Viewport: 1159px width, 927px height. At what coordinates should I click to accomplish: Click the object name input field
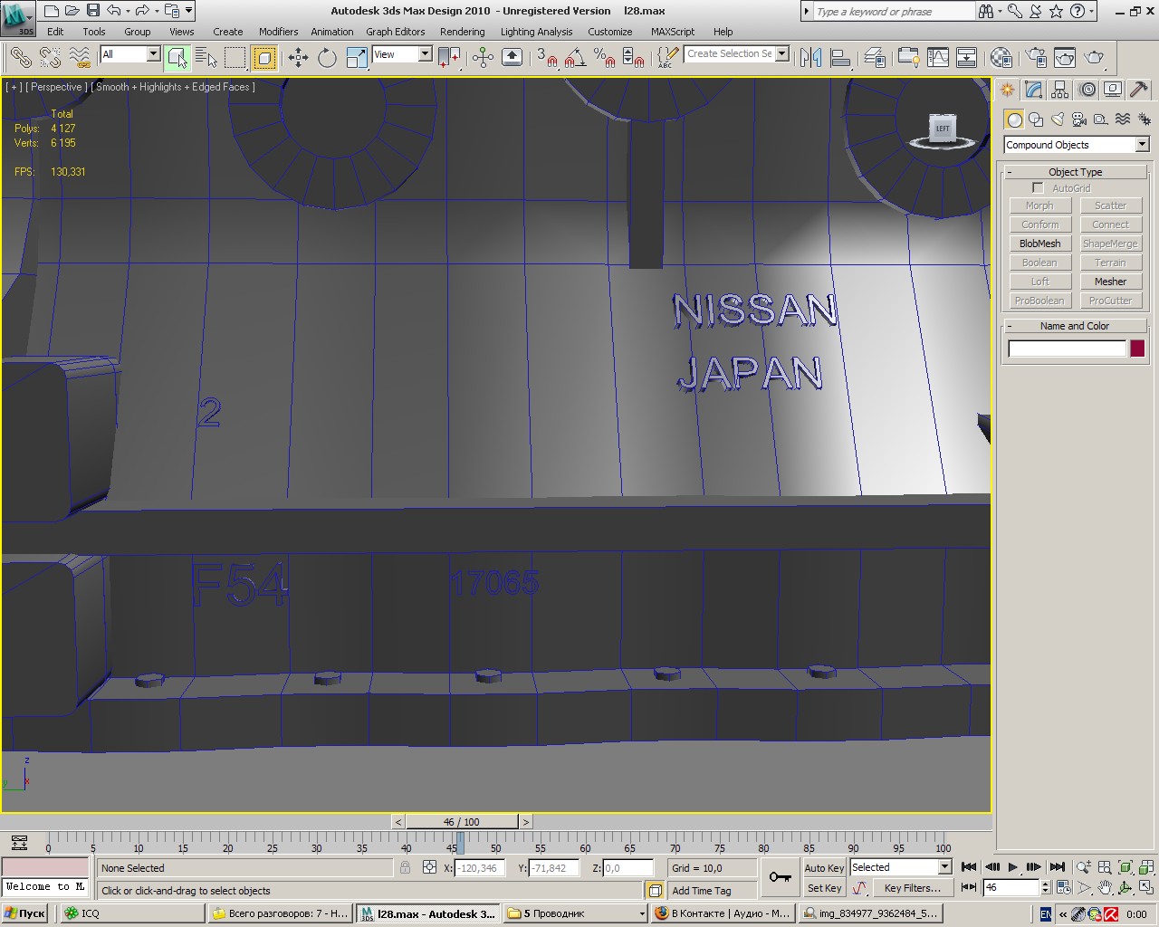pos(1067,349)
